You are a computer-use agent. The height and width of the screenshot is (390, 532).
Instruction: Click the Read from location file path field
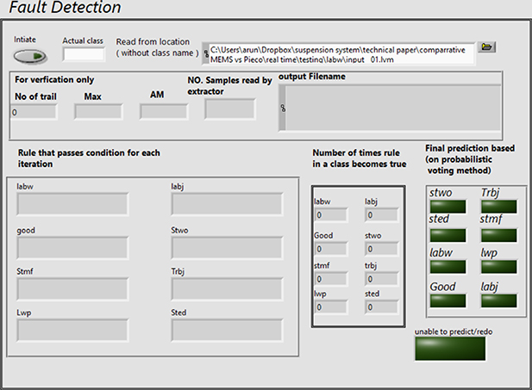341,54
